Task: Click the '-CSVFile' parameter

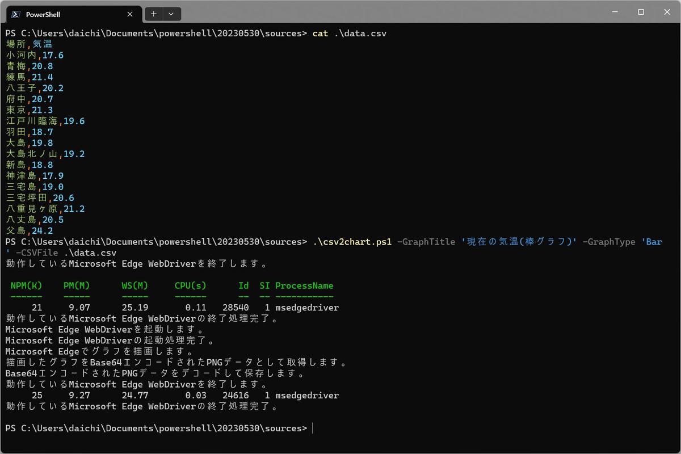Action: click(x=37, y=253)
